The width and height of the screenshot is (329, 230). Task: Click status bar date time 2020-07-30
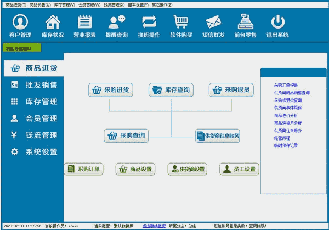point(22,226)
